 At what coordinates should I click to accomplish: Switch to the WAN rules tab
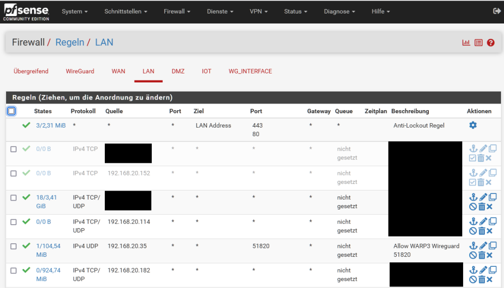[118, 71]
